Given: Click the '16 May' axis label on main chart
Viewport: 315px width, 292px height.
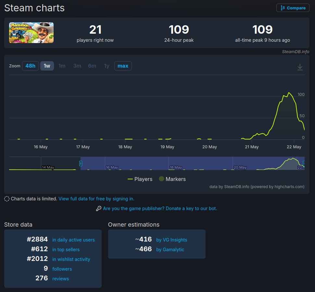Looking at the screenshot, I should [41, 147].
